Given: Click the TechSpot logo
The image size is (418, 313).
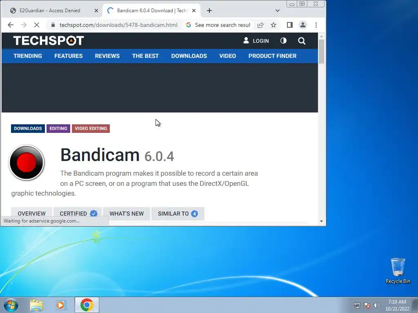Looking at the screenshot, I should [49, 40].
